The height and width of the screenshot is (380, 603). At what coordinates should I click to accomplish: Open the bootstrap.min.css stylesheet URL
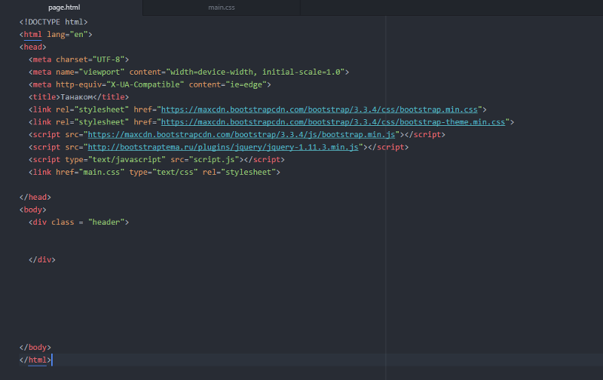tap(319, 109)
